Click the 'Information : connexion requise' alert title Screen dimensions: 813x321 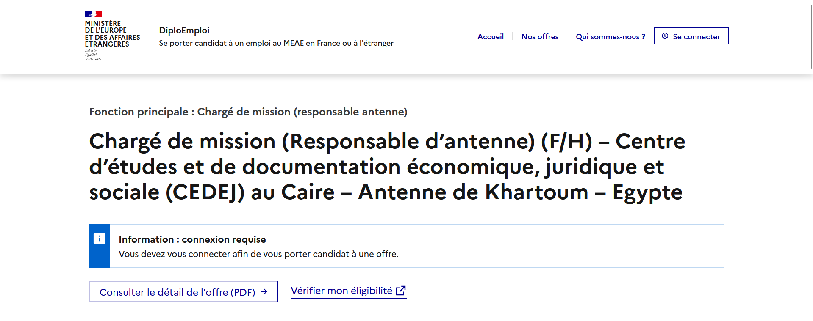pyautogui.click(x=192, y=240)
